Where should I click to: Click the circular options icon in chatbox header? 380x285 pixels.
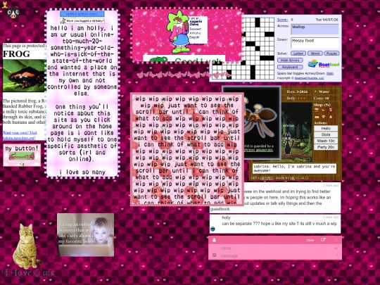tap(336, 240)
